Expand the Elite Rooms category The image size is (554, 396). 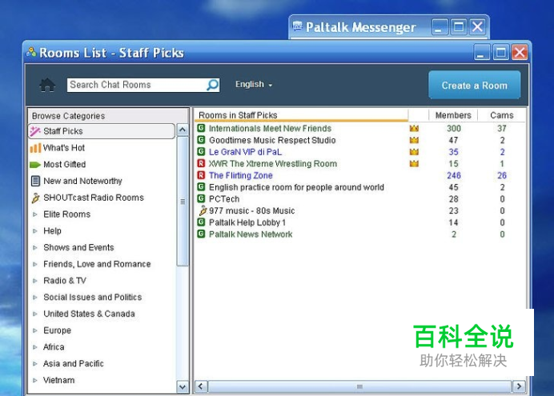tap(35, 214)
